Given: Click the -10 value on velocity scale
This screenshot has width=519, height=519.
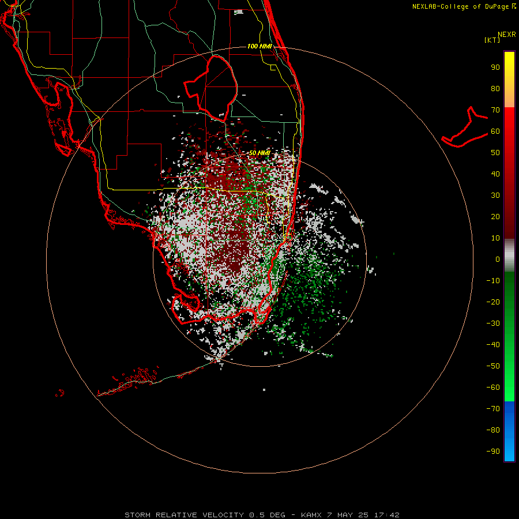Looking at the screenshot, I should (x=493, y=281).
